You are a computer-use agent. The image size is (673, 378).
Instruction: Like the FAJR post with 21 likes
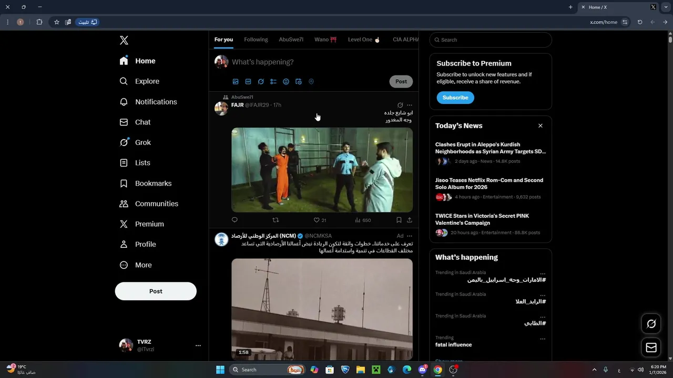320,220
